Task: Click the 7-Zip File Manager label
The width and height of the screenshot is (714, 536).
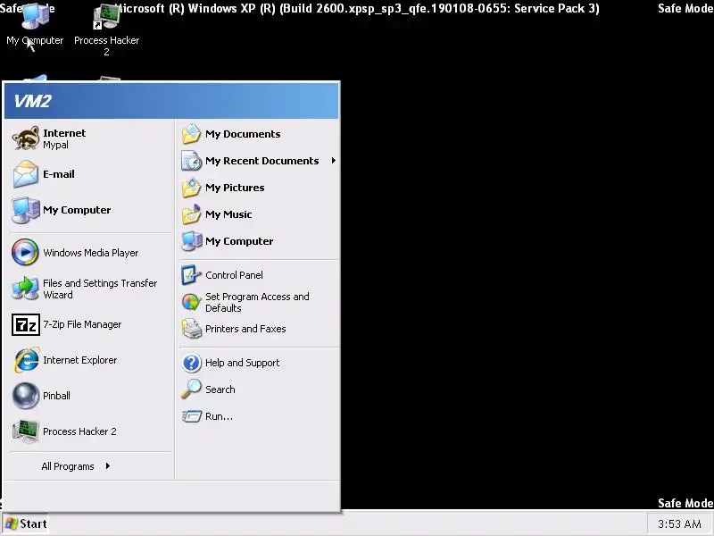Action: coord(82,324)
